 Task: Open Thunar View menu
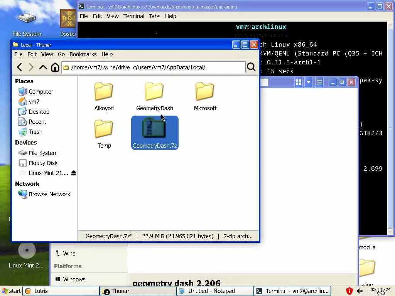[x=47, y=54]
